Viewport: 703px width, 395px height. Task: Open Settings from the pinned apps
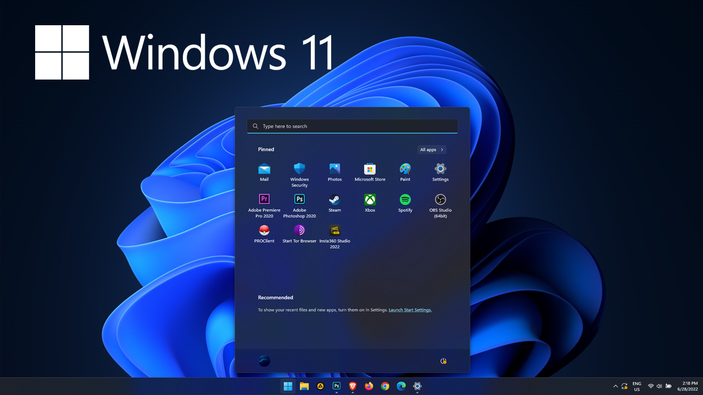pos(440,172)
